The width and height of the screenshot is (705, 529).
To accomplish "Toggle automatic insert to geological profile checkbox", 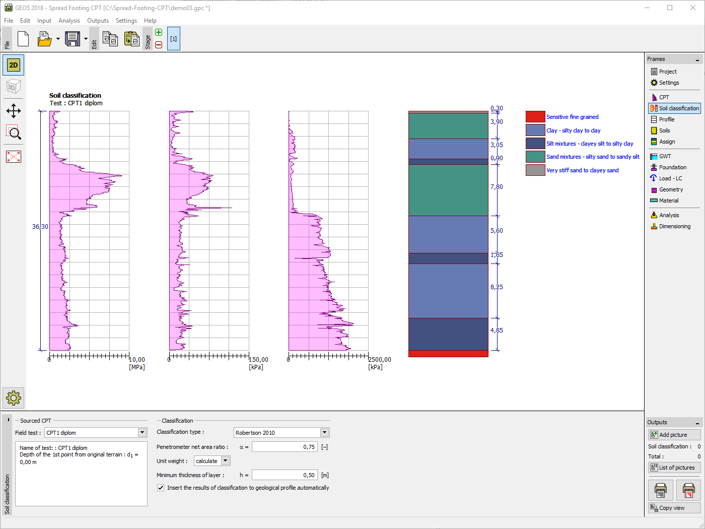I will [161, 488].
